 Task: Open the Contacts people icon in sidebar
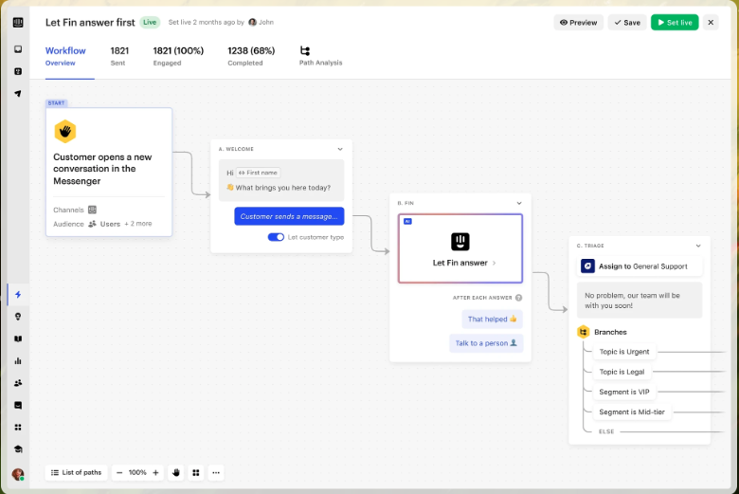click(x=17, y=383)
